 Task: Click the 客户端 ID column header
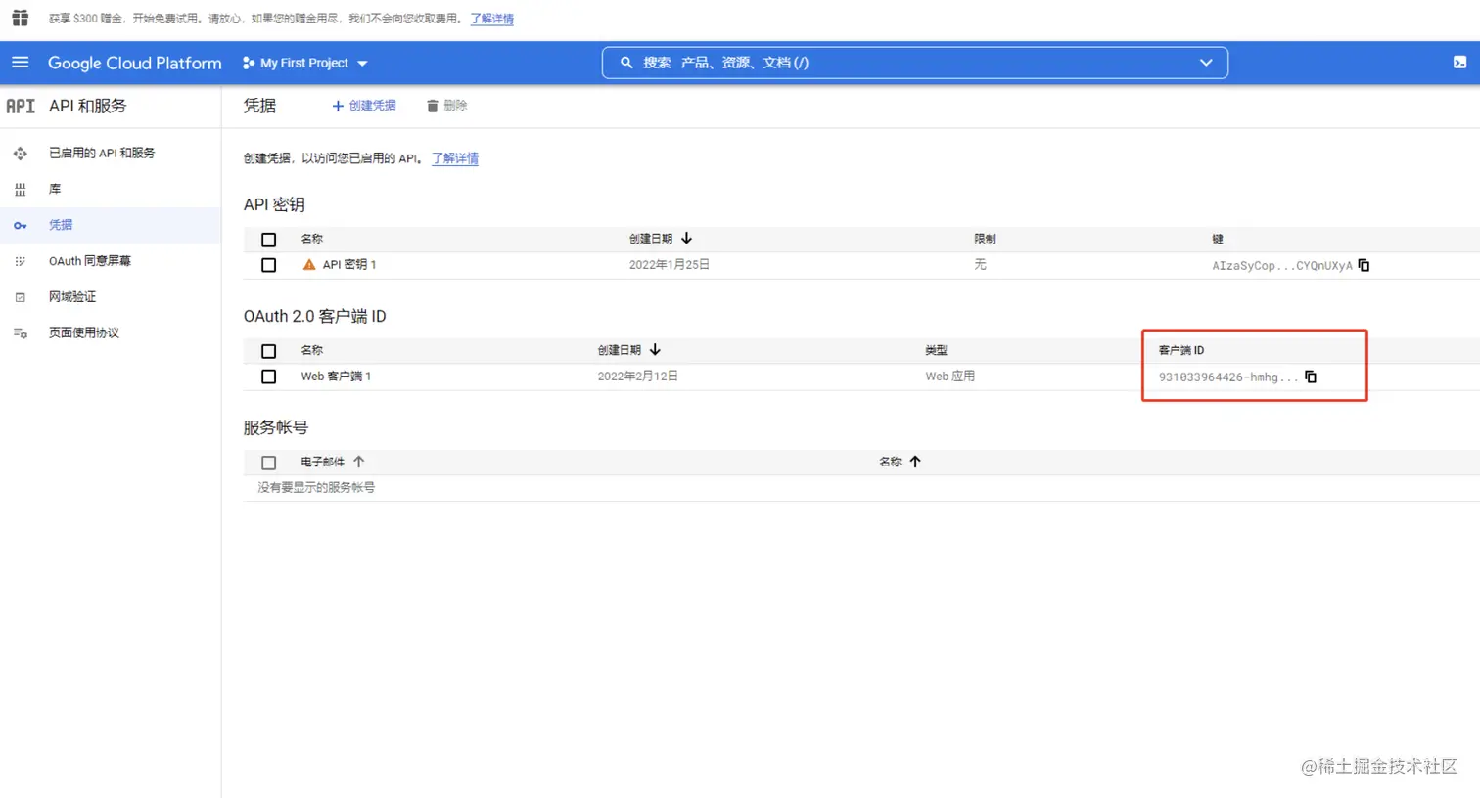(1181, 350)
